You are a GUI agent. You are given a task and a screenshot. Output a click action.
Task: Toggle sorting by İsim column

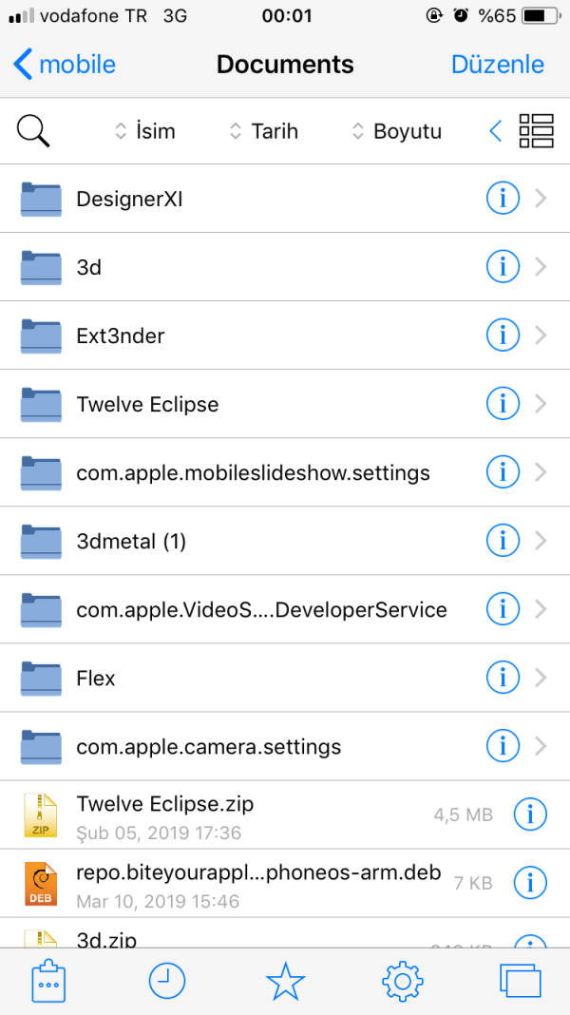[144, 131]
